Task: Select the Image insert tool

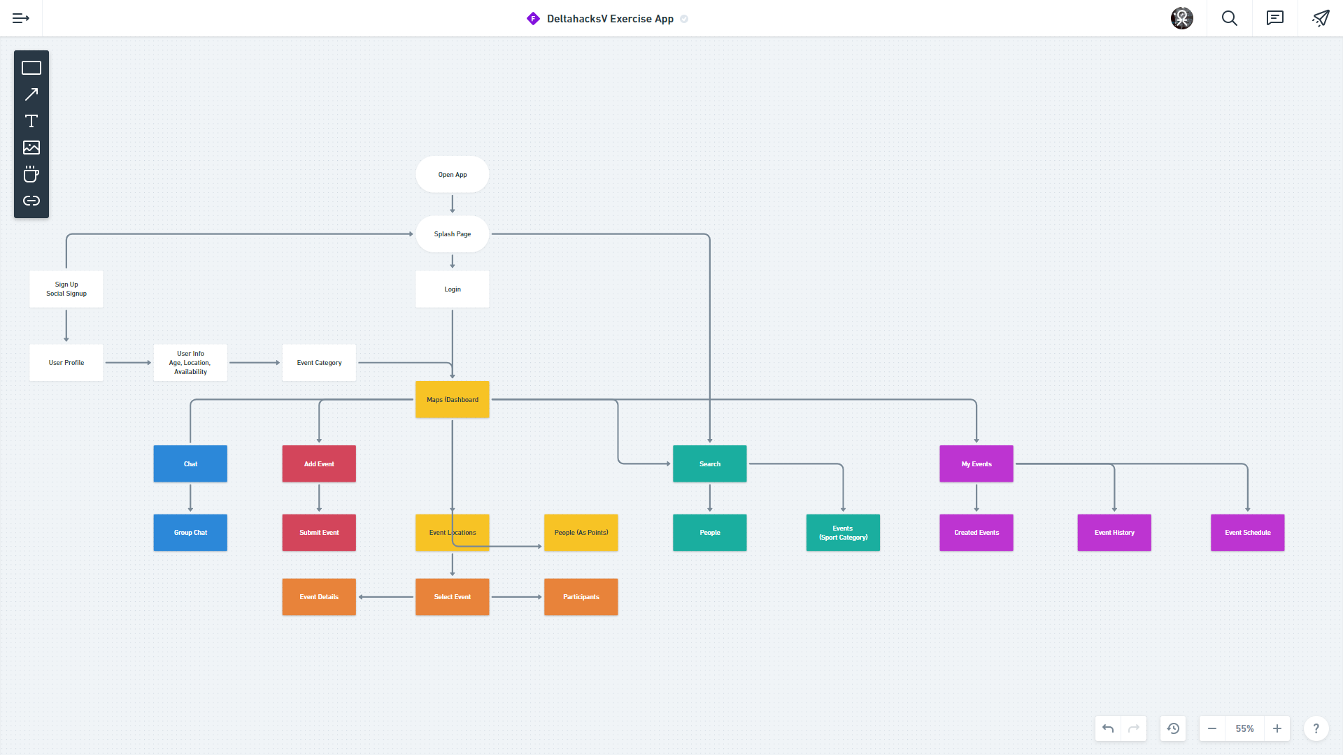Action: 31,148
